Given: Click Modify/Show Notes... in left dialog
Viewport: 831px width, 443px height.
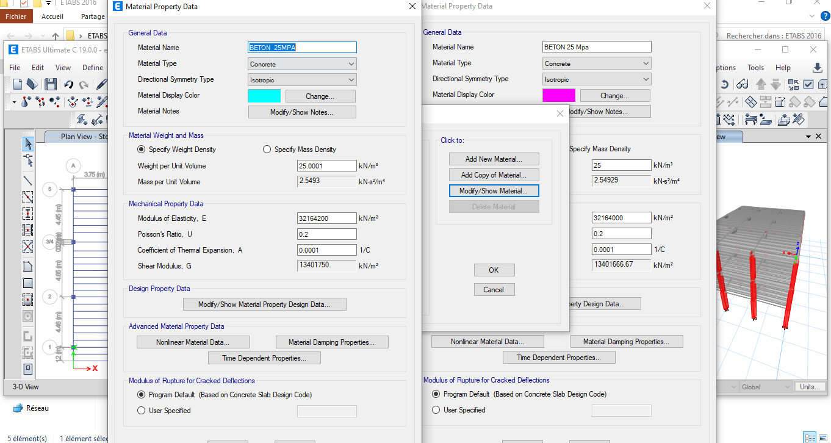Looking at the screenshot, I should click(x=302, y=112).
